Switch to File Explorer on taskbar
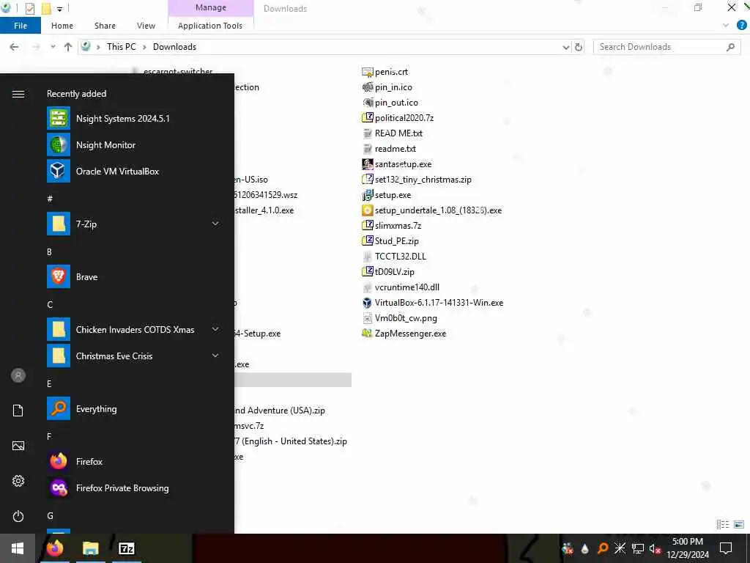This screenshot has width=750, height=563. 90,548
